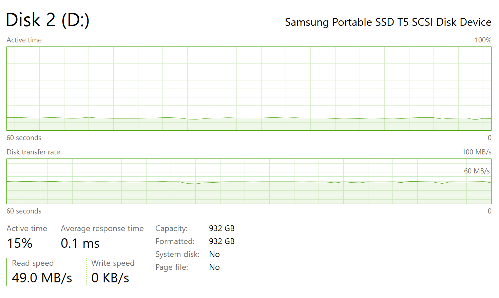Click the System disk "No" value
Screen dimensions: 499x298
click(214, 254)
